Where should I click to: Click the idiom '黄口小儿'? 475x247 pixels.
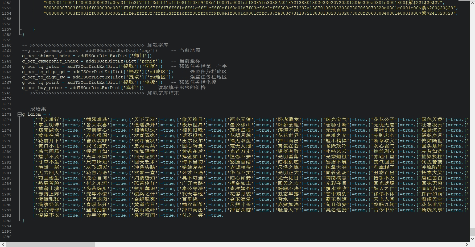pos(49,146)
